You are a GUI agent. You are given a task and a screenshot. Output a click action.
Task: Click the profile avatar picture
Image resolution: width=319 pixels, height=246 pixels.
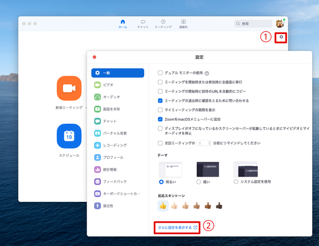pos(281,23)
